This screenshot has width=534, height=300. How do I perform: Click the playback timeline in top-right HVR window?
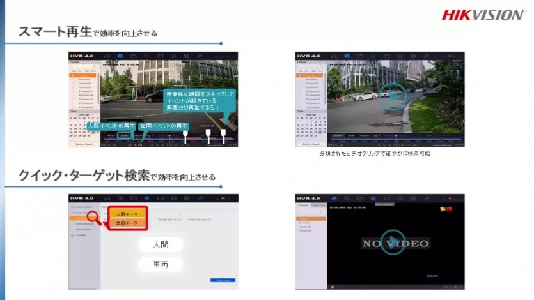click(396, 139)
